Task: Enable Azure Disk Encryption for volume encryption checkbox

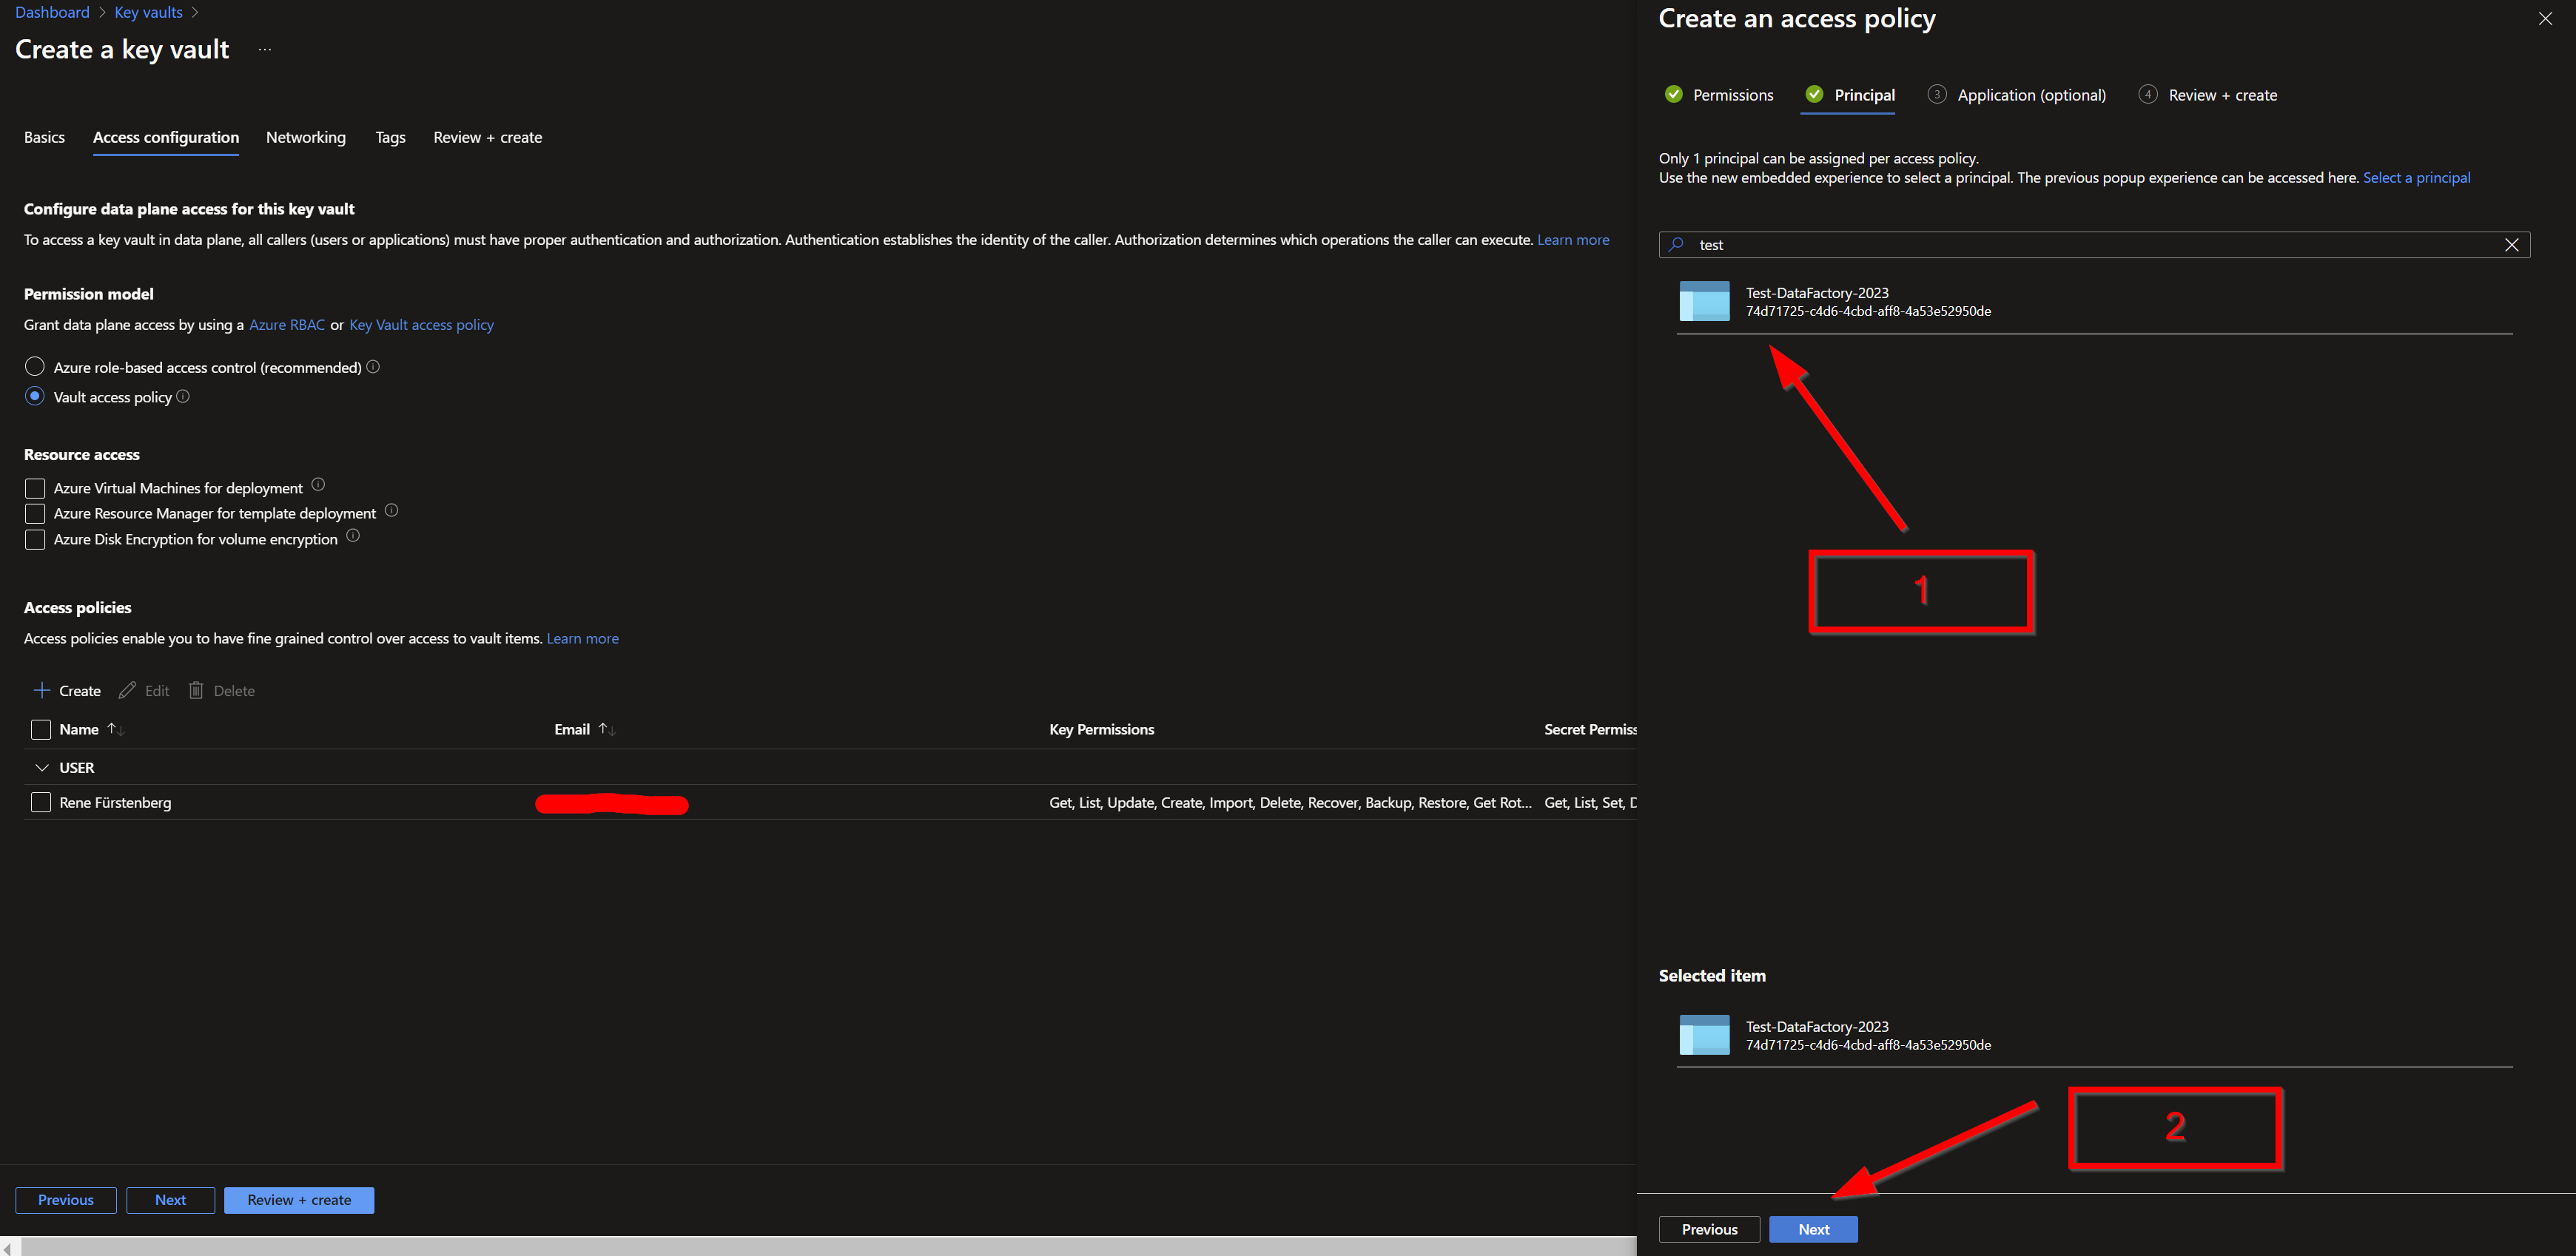Action: [35, 539]
